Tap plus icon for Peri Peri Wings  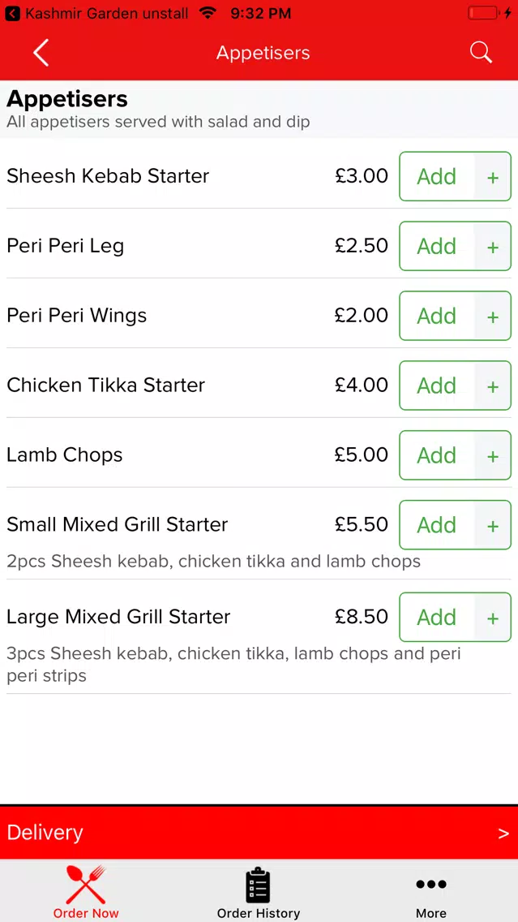(493, 317)
